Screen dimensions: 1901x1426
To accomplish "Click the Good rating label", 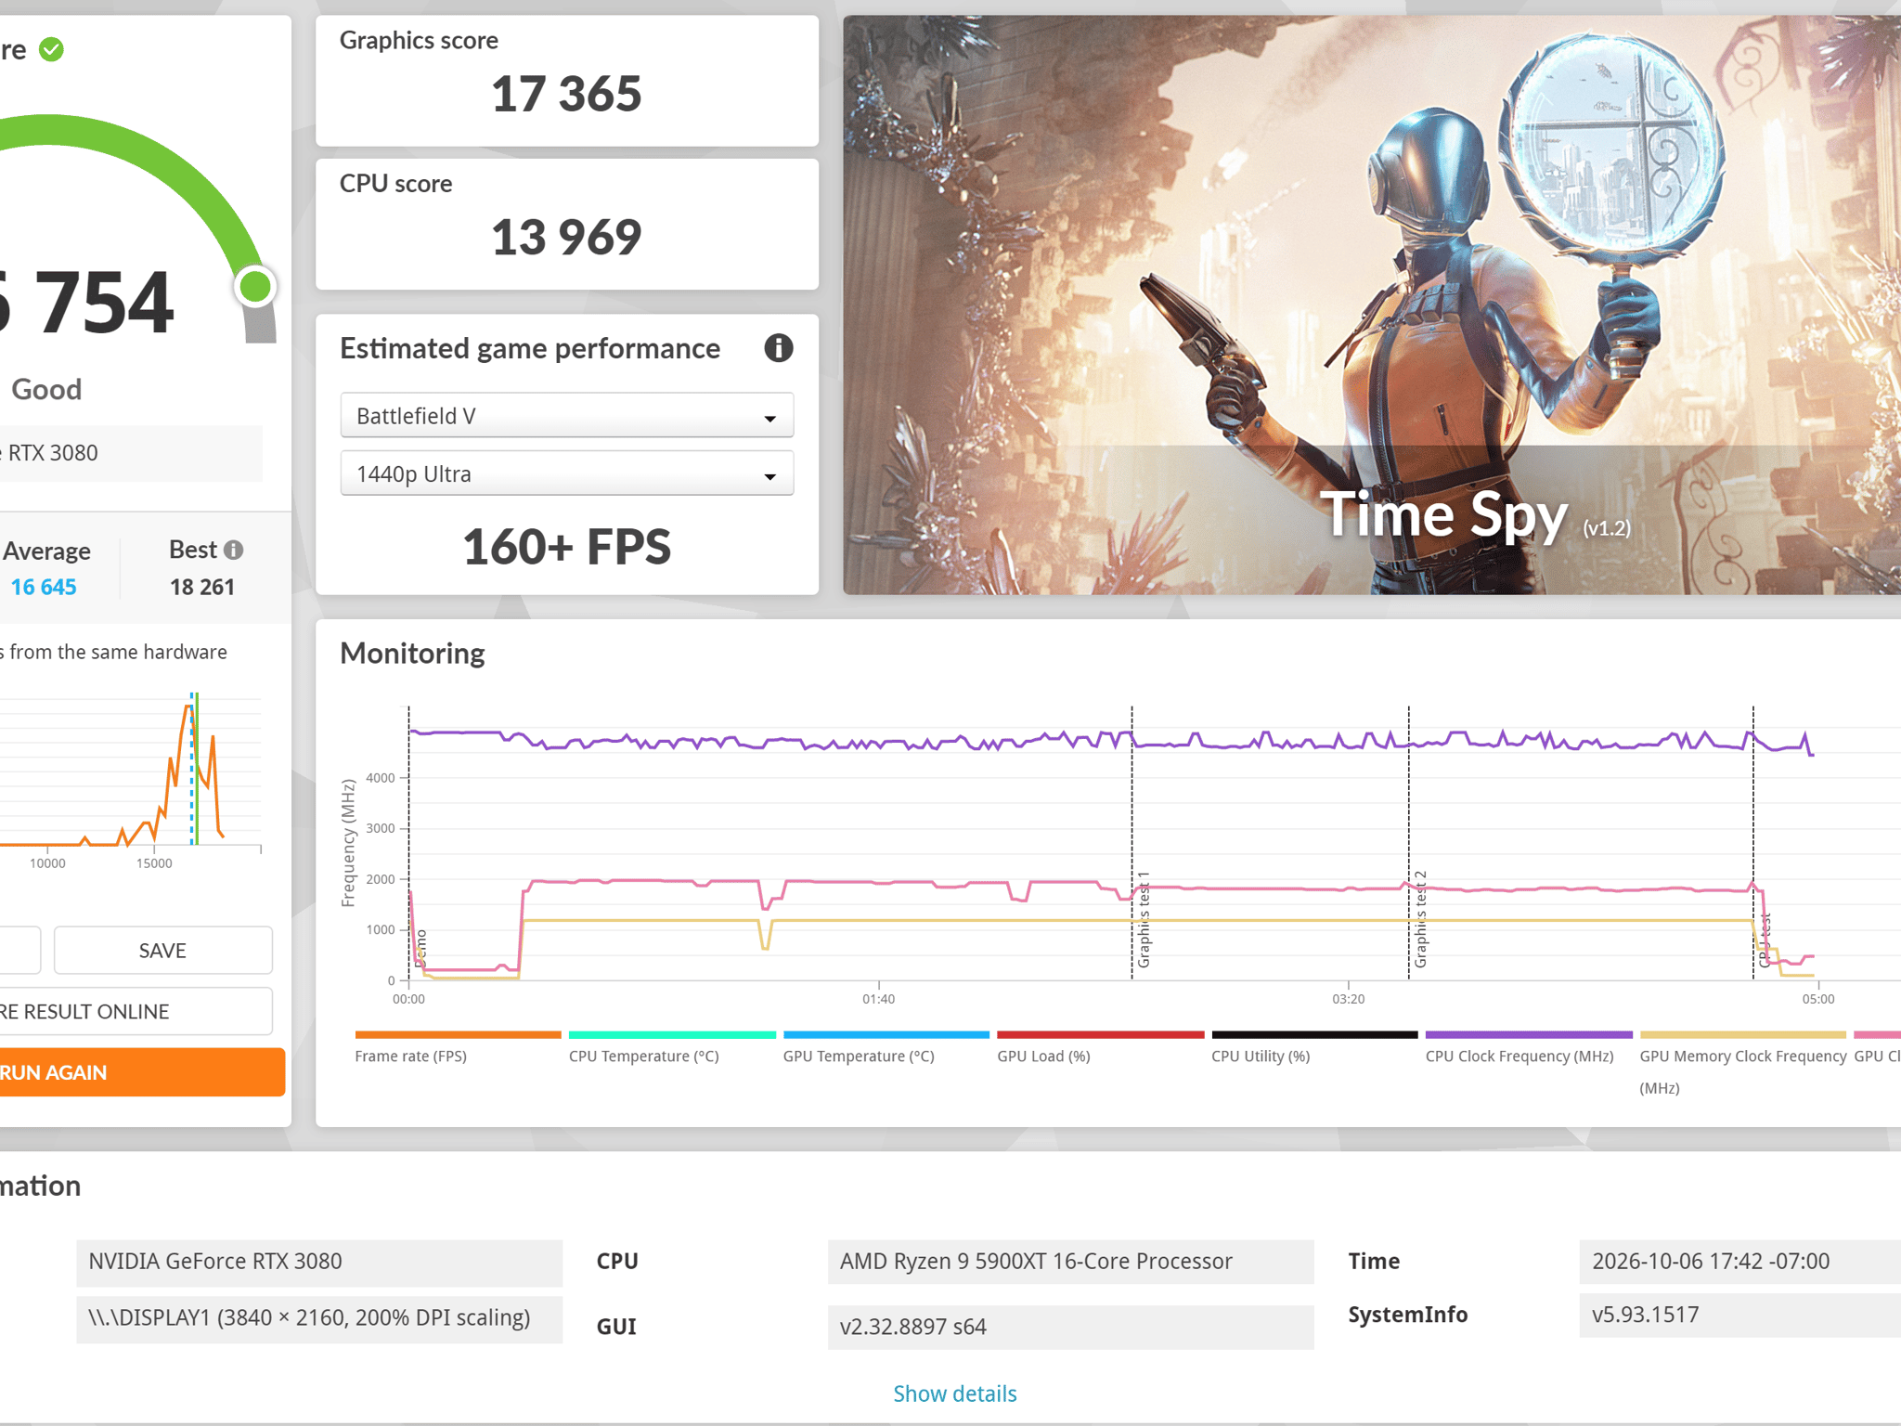I will click(x=46, y=389).
